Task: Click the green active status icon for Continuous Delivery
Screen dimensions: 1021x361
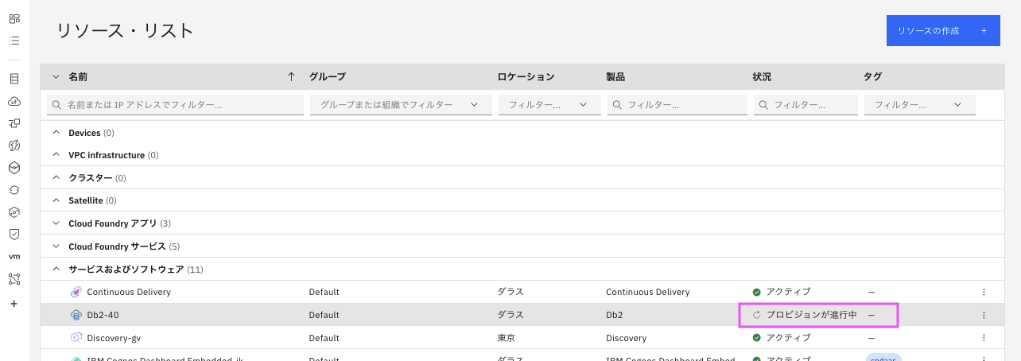Action: (757, 292)
